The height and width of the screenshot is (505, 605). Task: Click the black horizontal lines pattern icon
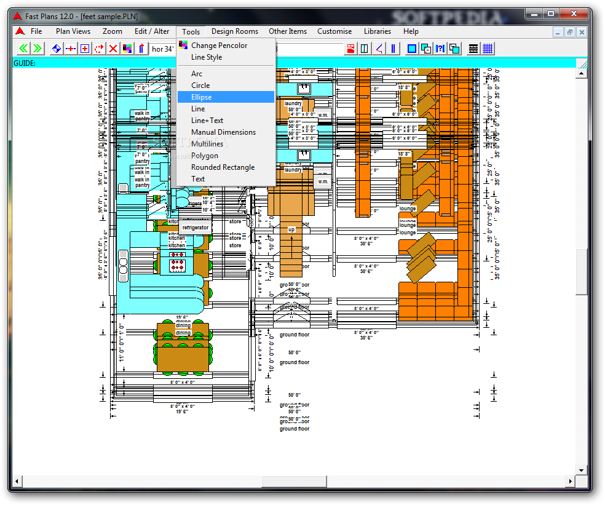point(473,49)
